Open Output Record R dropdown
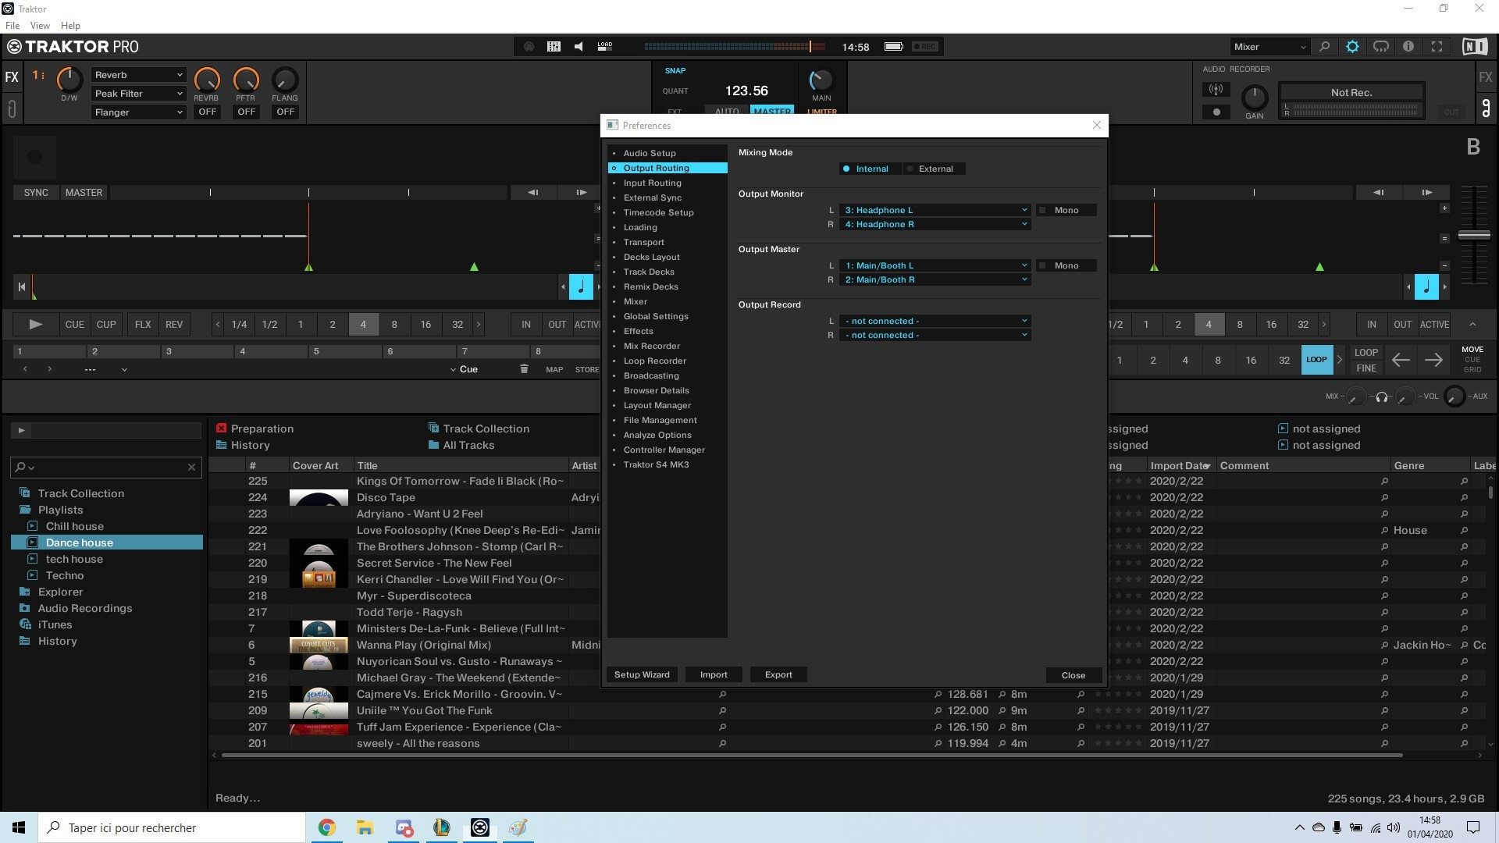This screenshot has width=1499, height=843. pos(935,335)
